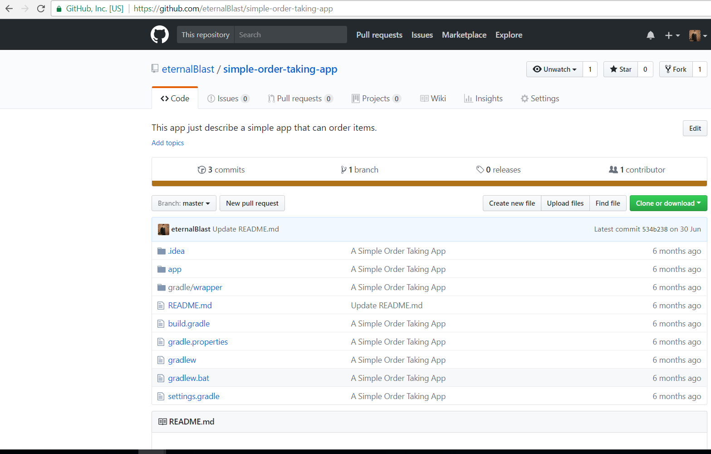The width and height of the screenshot is (711, 454).
Task: Go back using the browser back arrow
Action: (9, 9)
